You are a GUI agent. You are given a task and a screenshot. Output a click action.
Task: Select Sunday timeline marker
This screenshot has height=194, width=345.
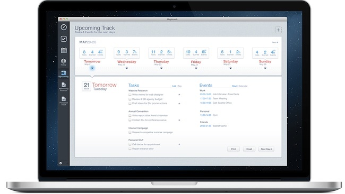pos(265,68)
